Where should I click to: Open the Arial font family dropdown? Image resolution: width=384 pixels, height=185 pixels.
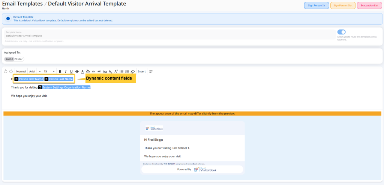click(x=32, y=71)
